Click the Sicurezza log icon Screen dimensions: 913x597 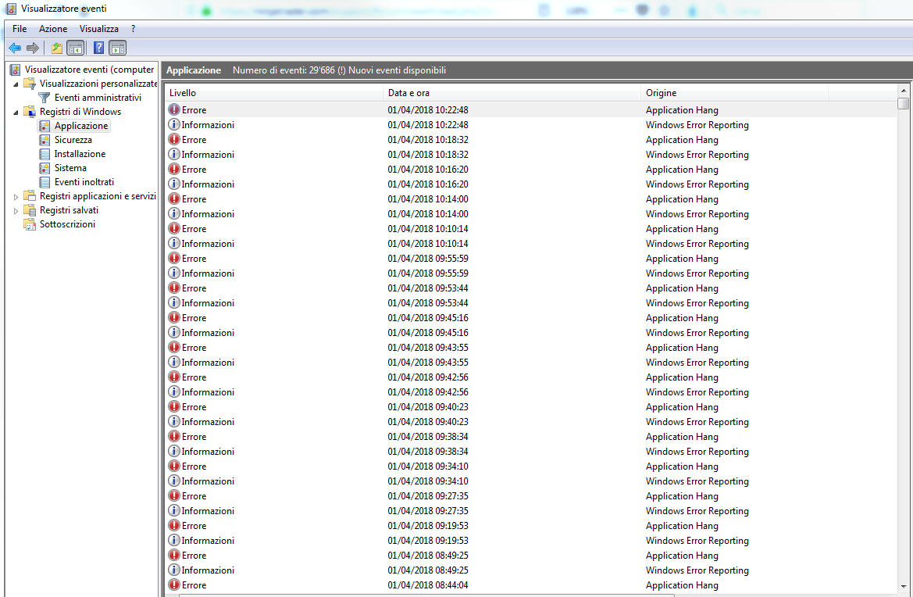click(45, 140)
